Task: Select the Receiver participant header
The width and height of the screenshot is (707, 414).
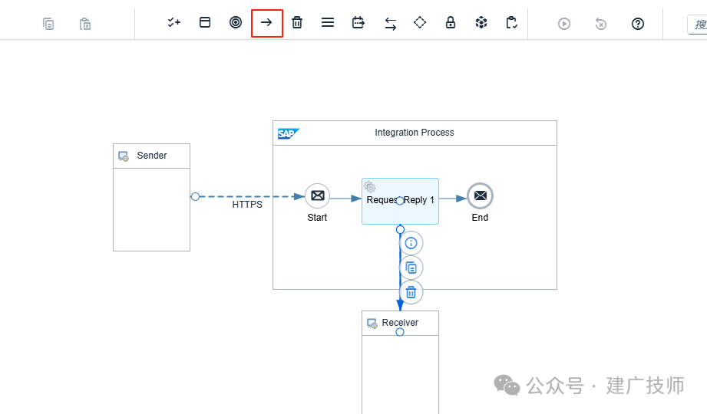Action: tap(400, 323)
